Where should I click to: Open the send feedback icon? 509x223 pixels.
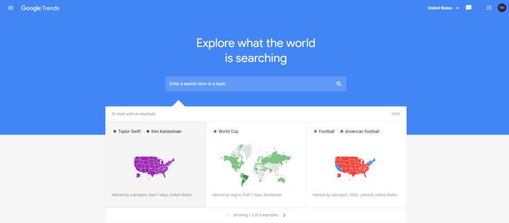click(468, 8)
